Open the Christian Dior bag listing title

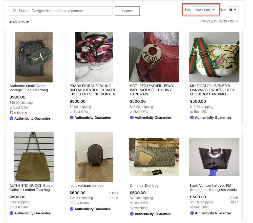tap(144, 185)
